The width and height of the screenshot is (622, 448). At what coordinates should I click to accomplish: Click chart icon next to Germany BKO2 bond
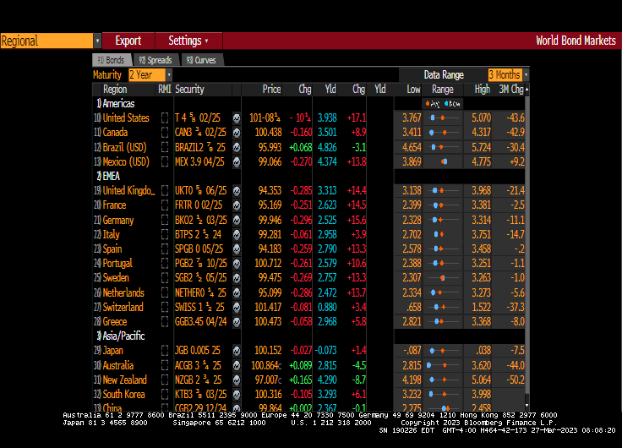coord(237,221)
